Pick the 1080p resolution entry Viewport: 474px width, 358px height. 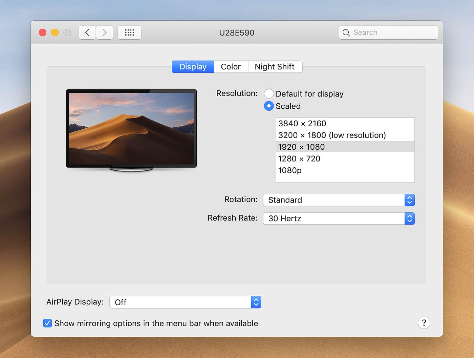tap(345, 170)
